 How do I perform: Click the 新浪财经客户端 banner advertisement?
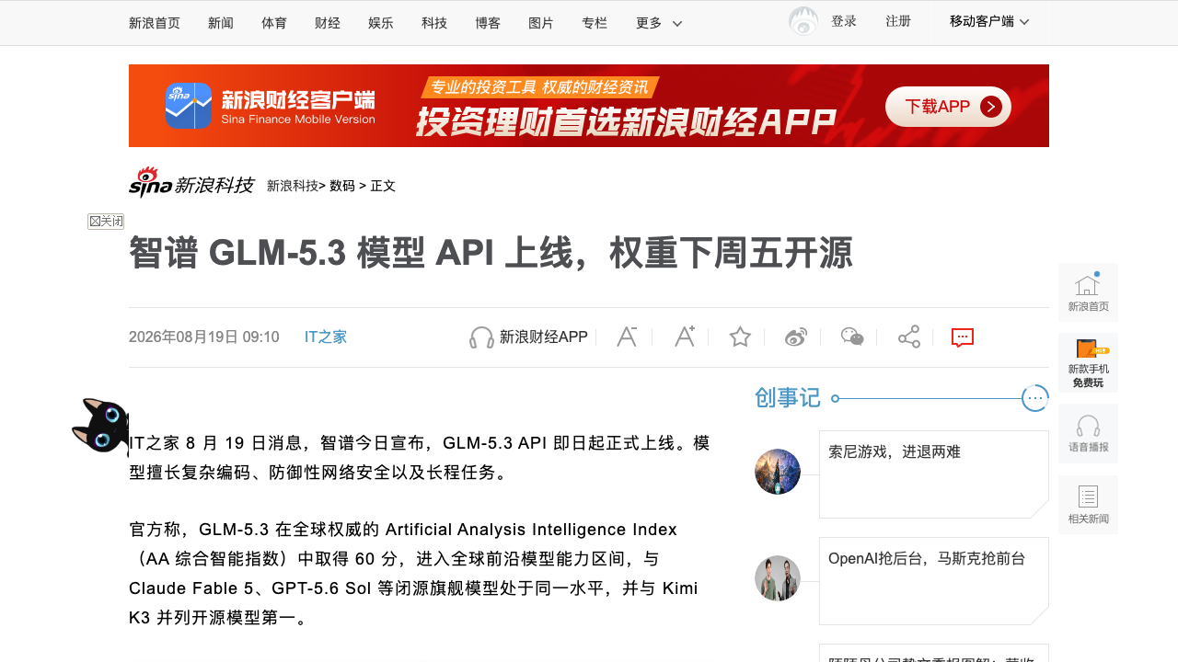(x=589, y=106)
